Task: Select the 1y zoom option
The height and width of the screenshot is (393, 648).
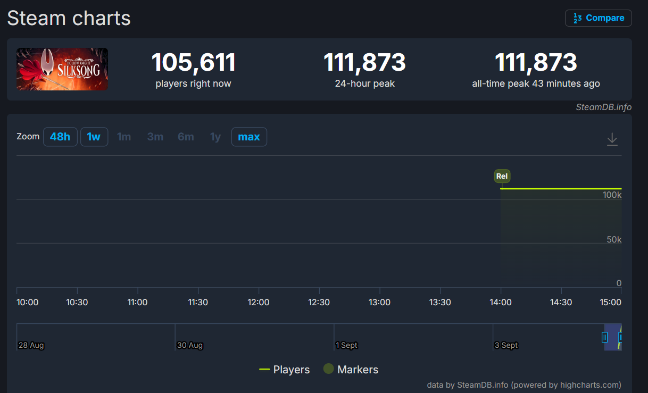Action: (215, 137)
